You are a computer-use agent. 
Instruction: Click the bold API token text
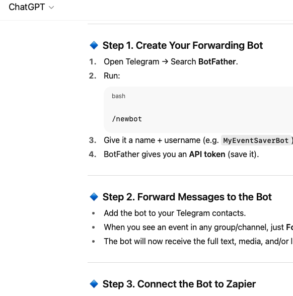(207, 154)
